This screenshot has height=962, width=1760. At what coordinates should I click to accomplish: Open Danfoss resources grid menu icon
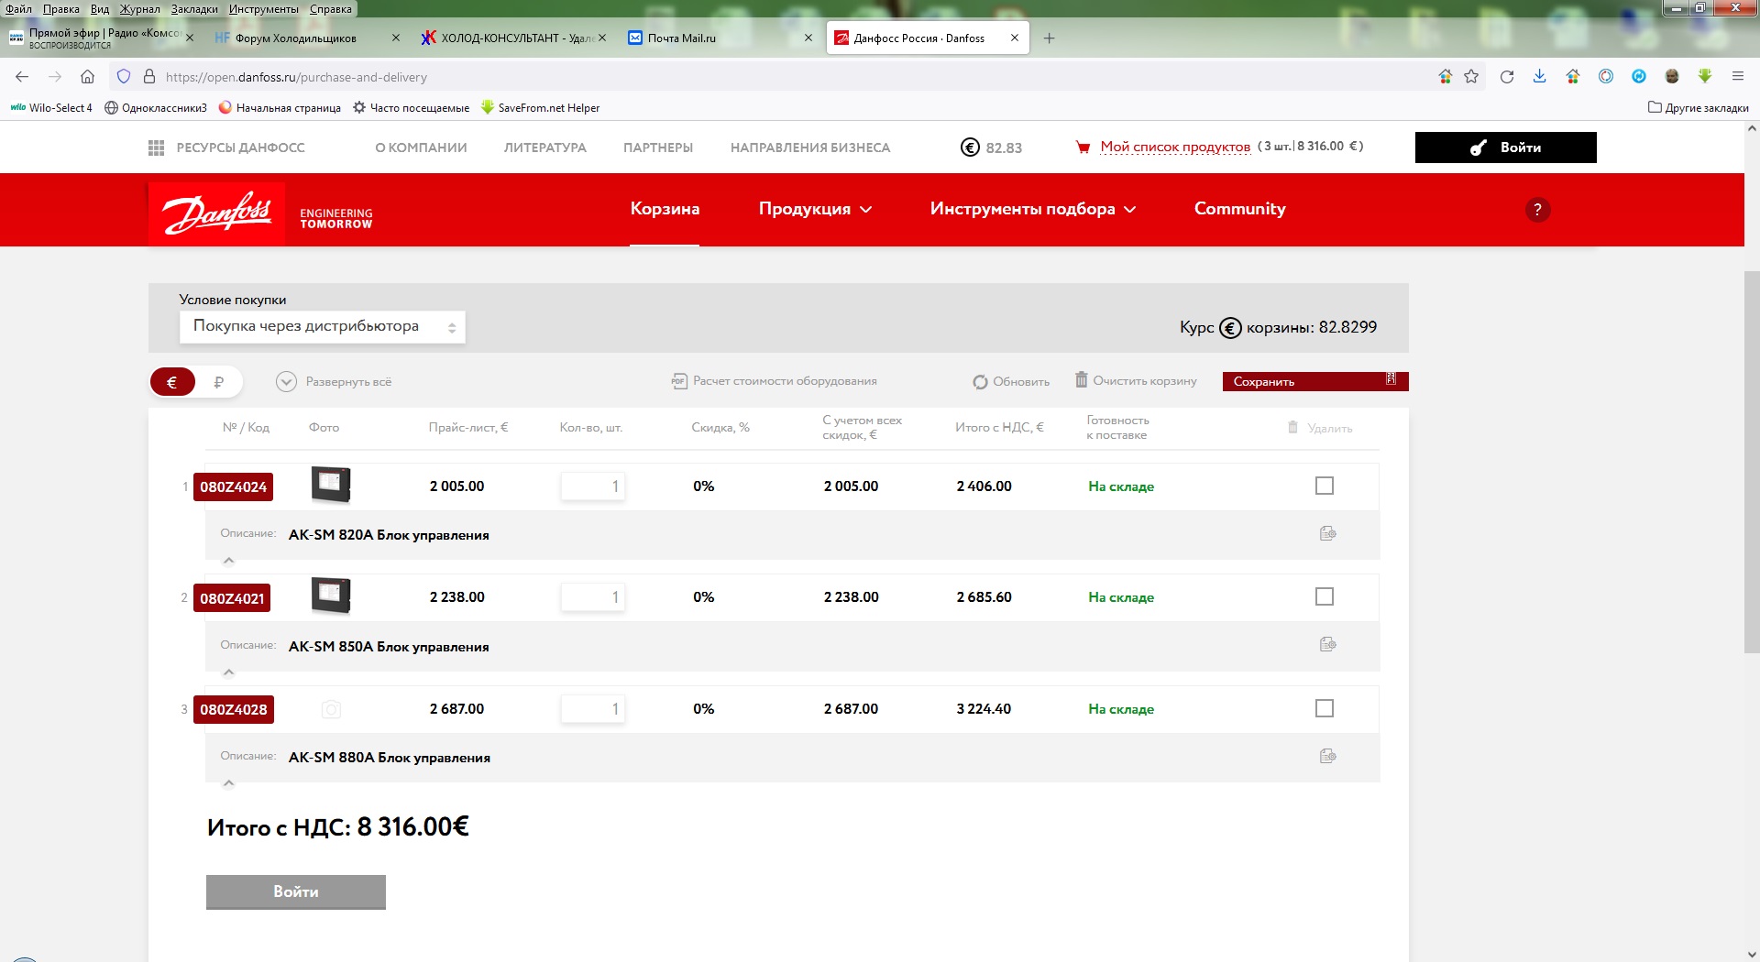156,148
